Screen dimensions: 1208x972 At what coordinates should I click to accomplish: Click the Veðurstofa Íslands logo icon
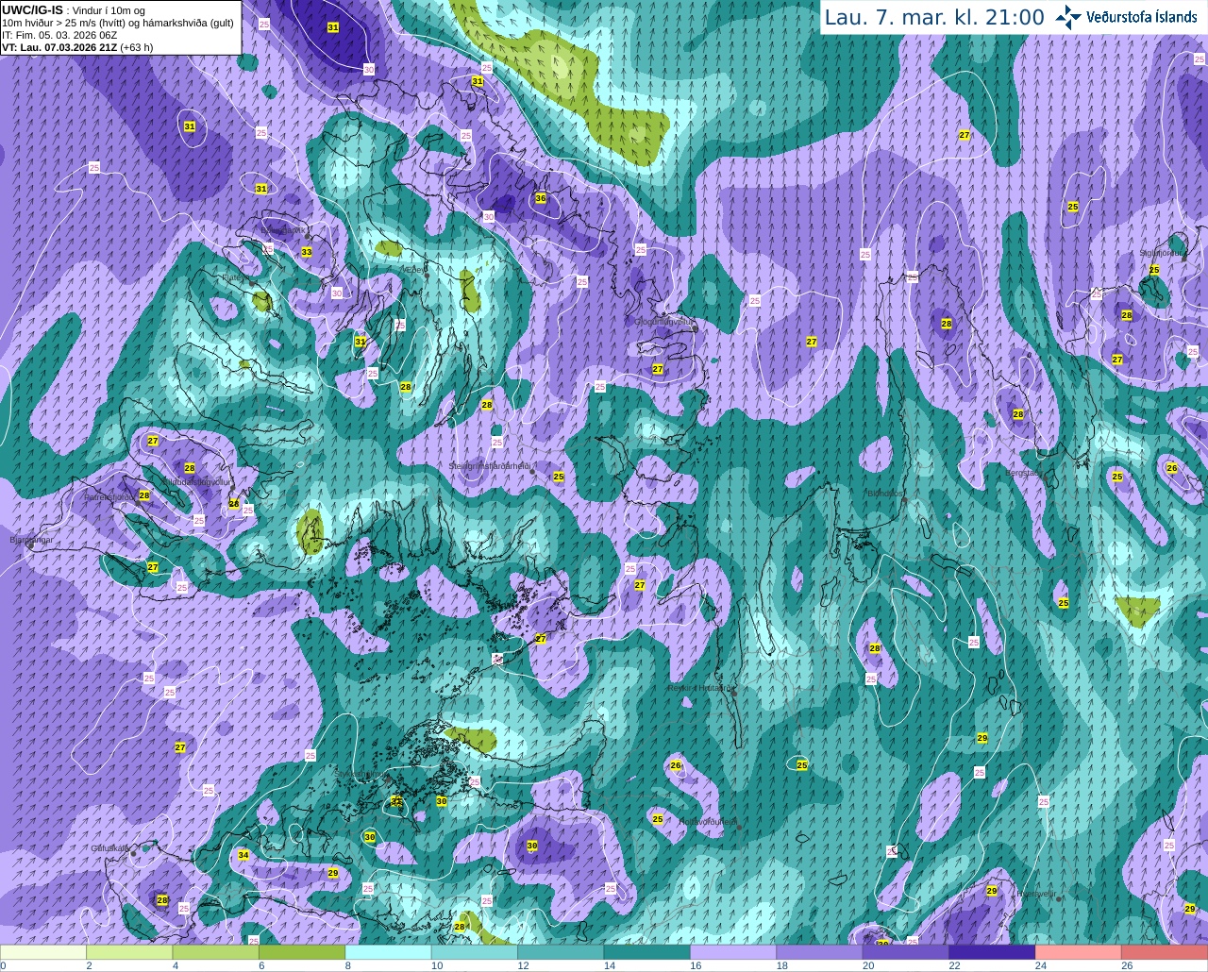coord(1067,16)
